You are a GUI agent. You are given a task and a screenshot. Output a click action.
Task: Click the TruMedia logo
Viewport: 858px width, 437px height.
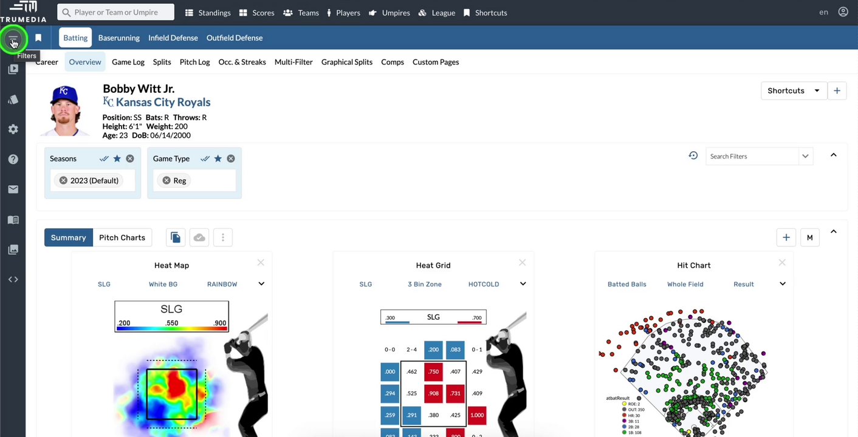click(23, 12)
